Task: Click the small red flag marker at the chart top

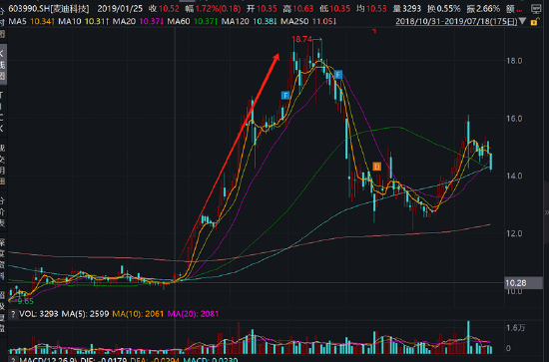Action: pyautogui.click(x=374, y=31)
